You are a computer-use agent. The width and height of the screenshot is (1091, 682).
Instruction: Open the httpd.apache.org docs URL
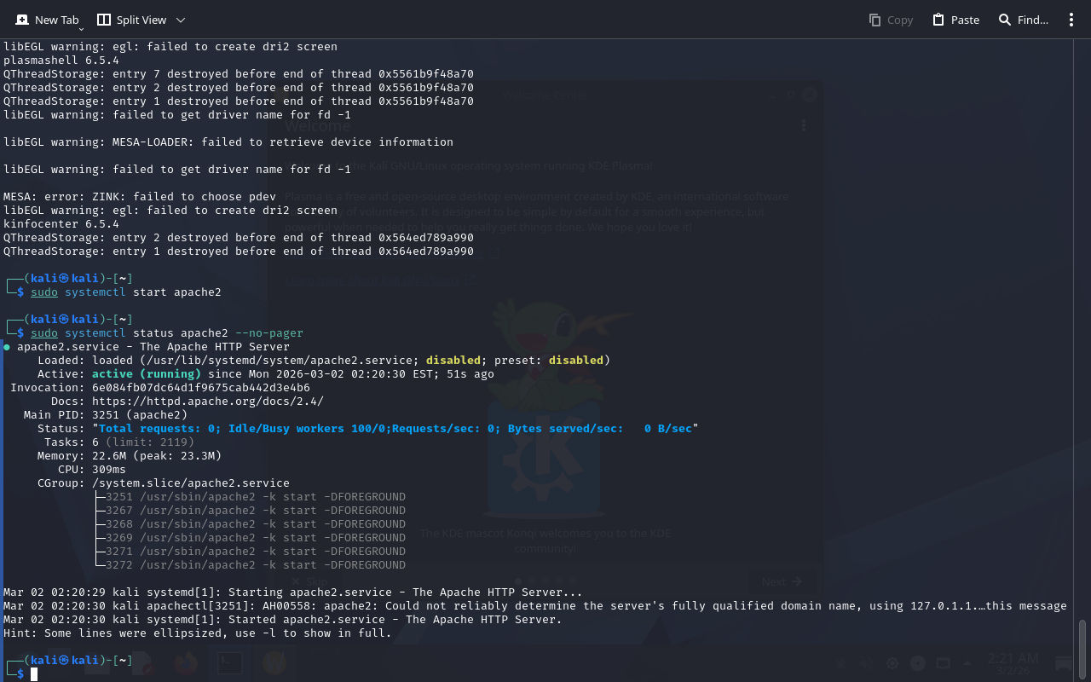(x=207, y=402)
